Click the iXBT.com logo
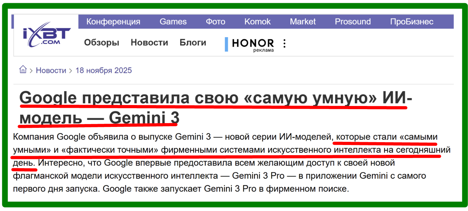This screenshot has width=468, height=211. 46,35
